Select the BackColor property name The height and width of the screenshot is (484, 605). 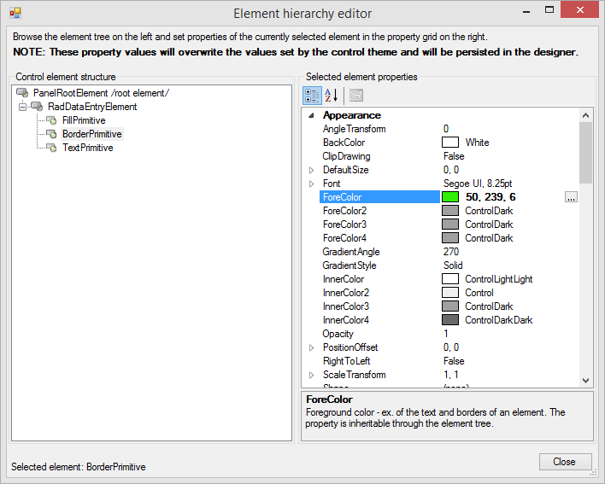point(344,143)
